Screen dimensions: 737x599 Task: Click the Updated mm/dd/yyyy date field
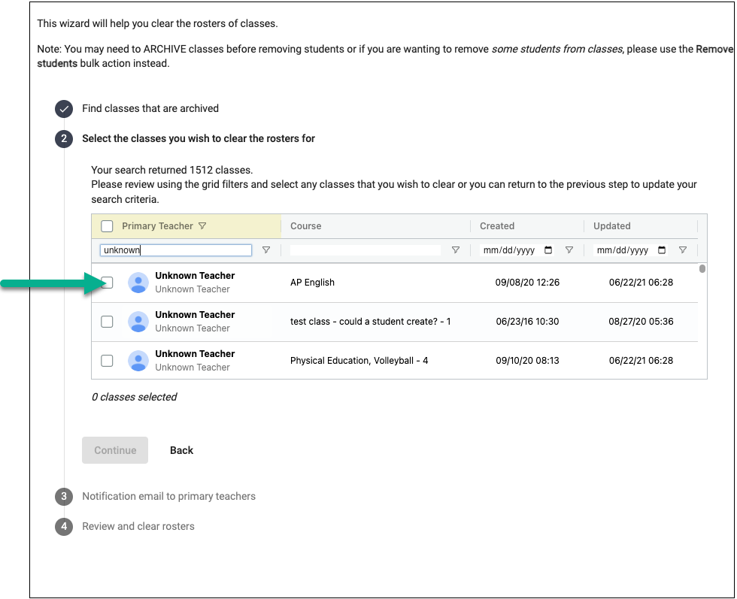pos(631,250)
